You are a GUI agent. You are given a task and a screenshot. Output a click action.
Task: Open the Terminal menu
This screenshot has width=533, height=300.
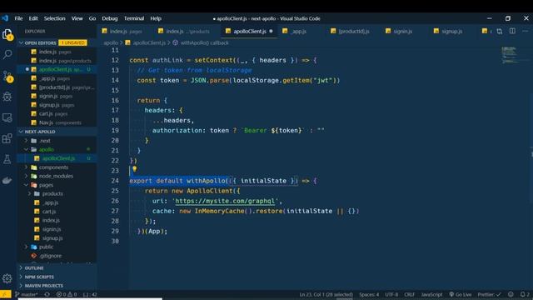click(134, 18)
